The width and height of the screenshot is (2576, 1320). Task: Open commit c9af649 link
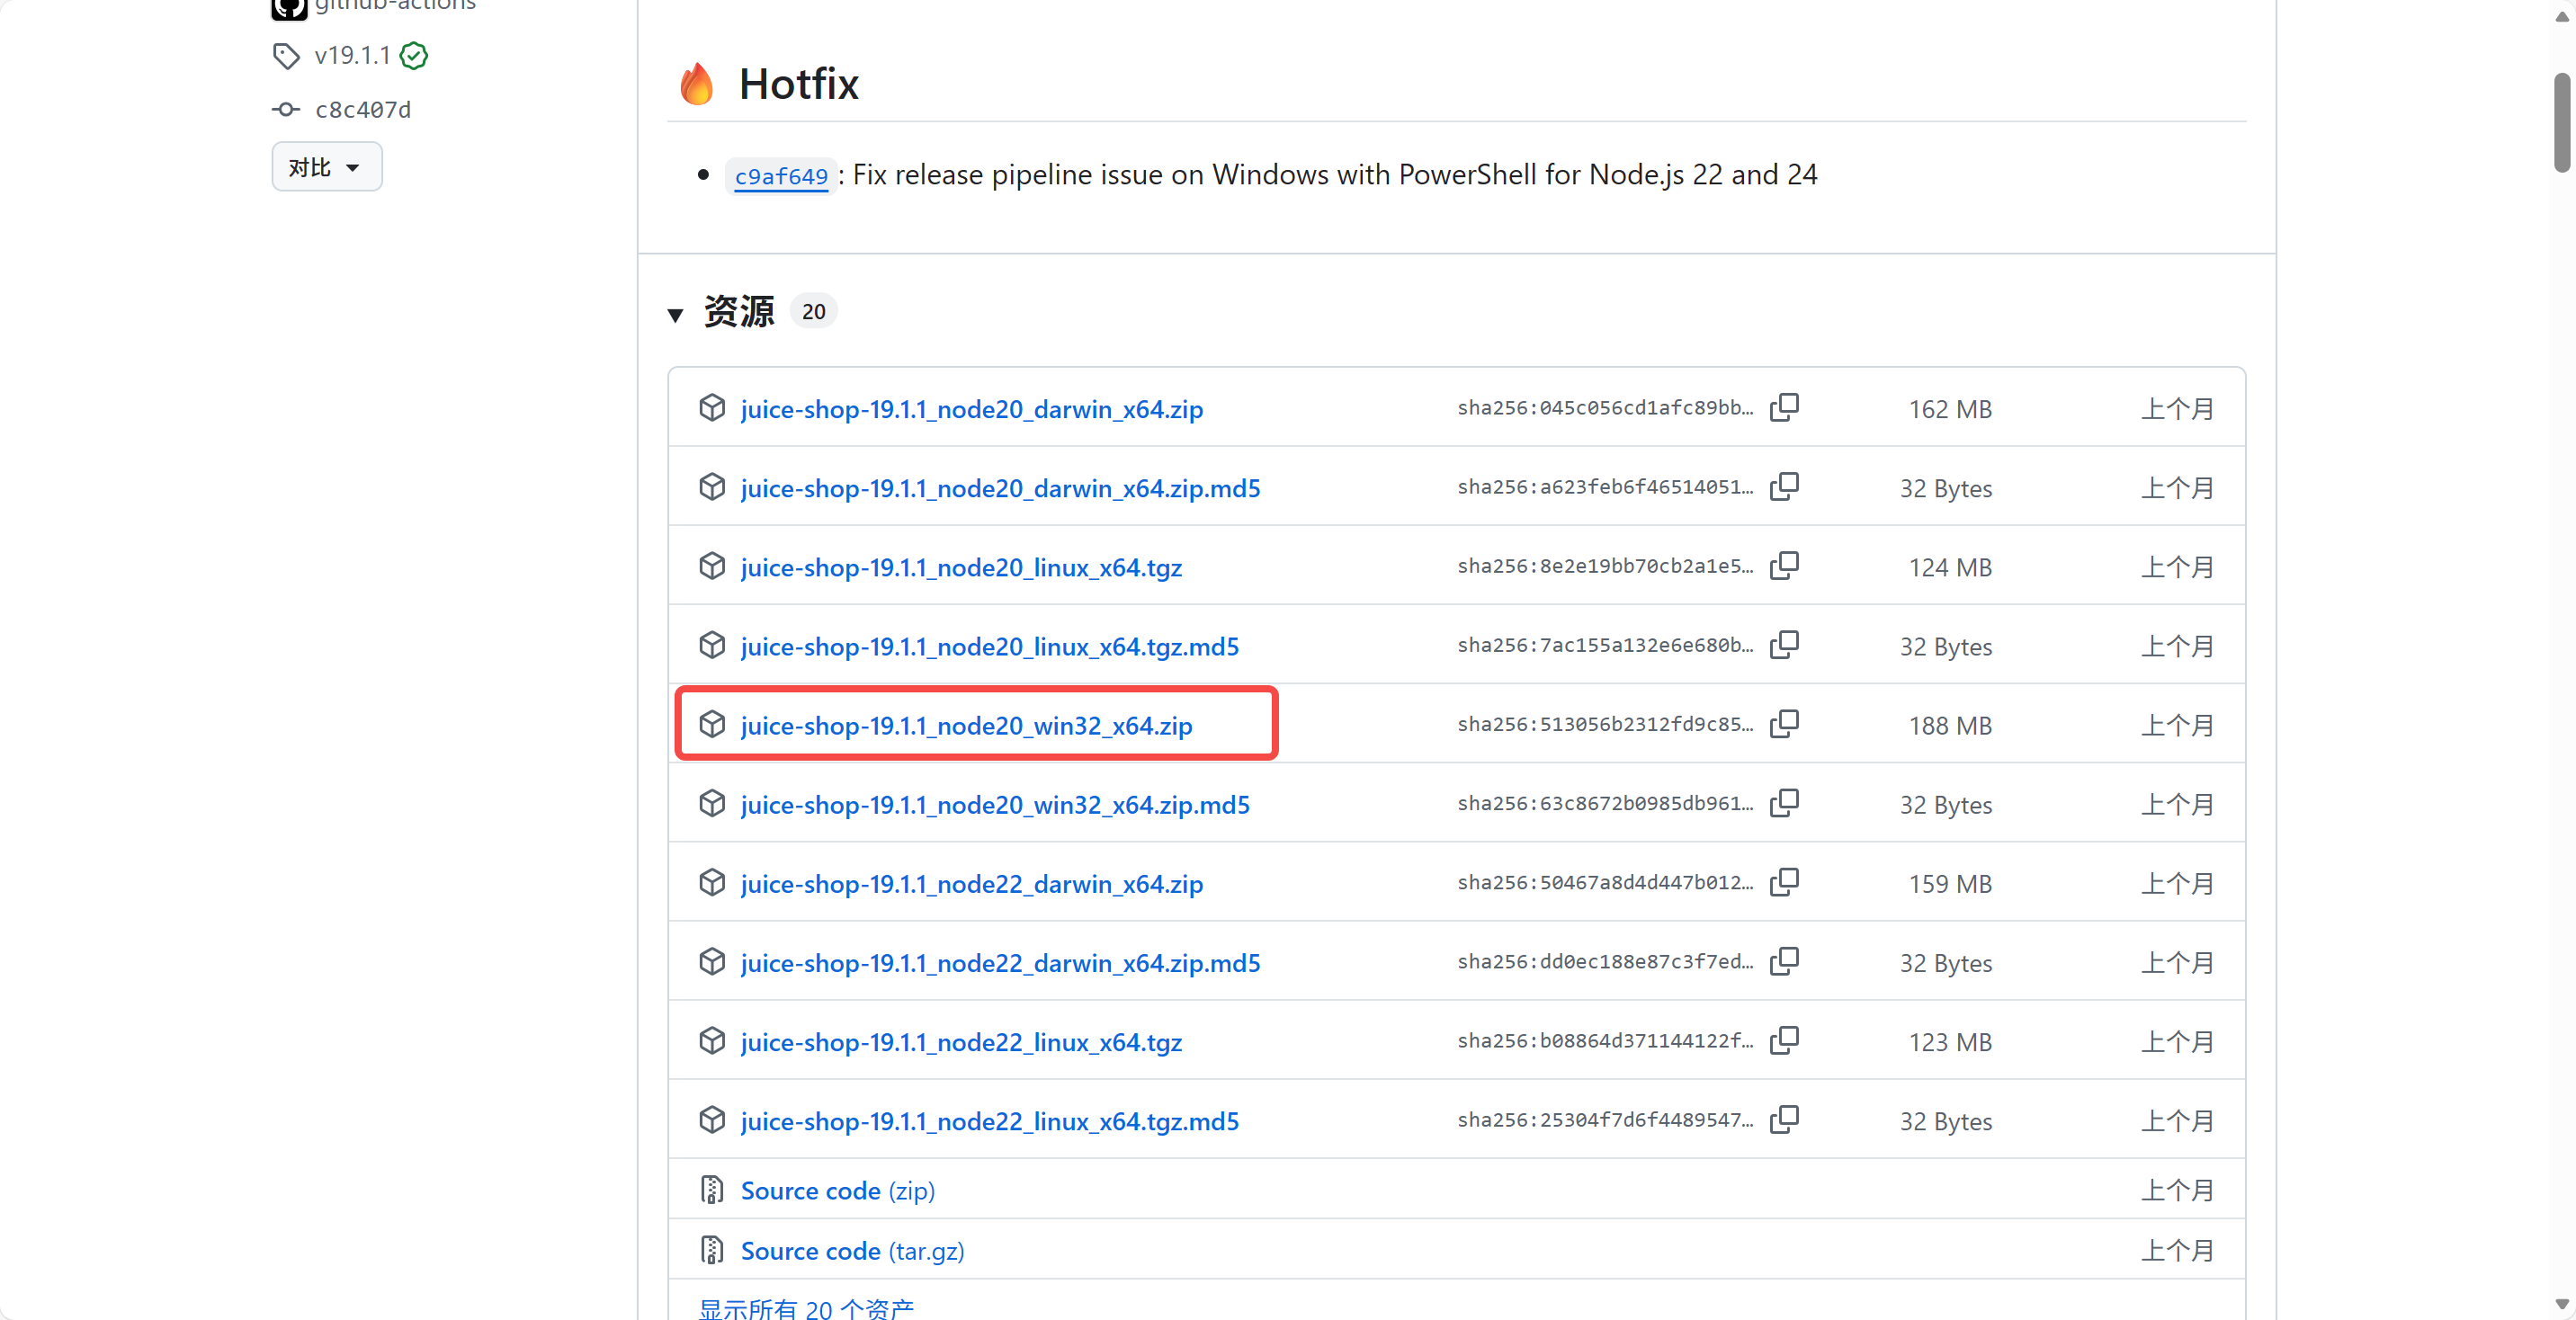pyautogui.click(x=781, y=175)
